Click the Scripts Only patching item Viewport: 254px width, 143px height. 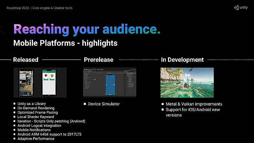pos(51,121)
